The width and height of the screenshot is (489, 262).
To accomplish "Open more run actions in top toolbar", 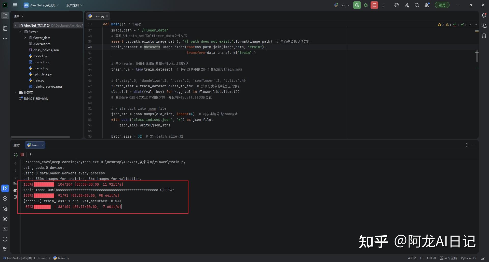I will (383, 5).
